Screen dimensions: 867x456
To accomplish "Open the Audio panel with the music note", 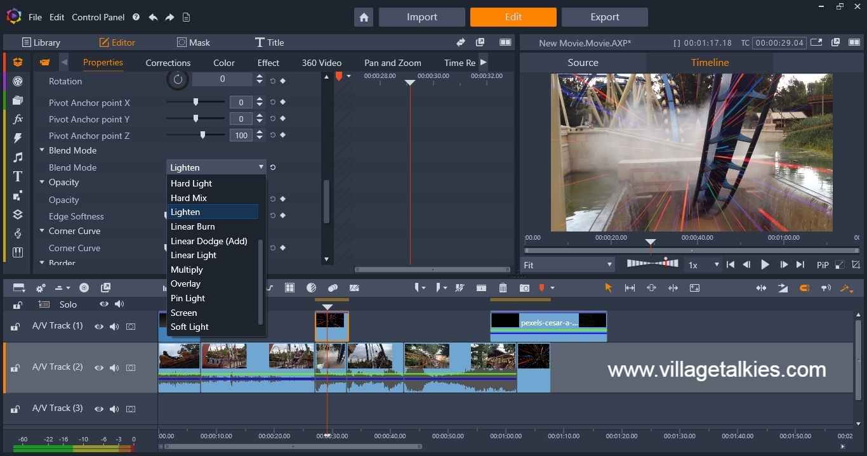I will (x=18, y=157).
